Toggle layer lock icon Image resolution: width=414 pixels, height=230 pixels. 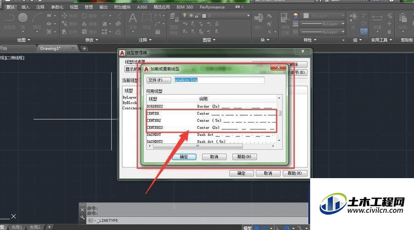coord(197,16)
